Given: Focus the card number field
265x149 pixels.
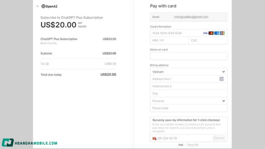Looking at the screenshot, I should tap(176, 33).
